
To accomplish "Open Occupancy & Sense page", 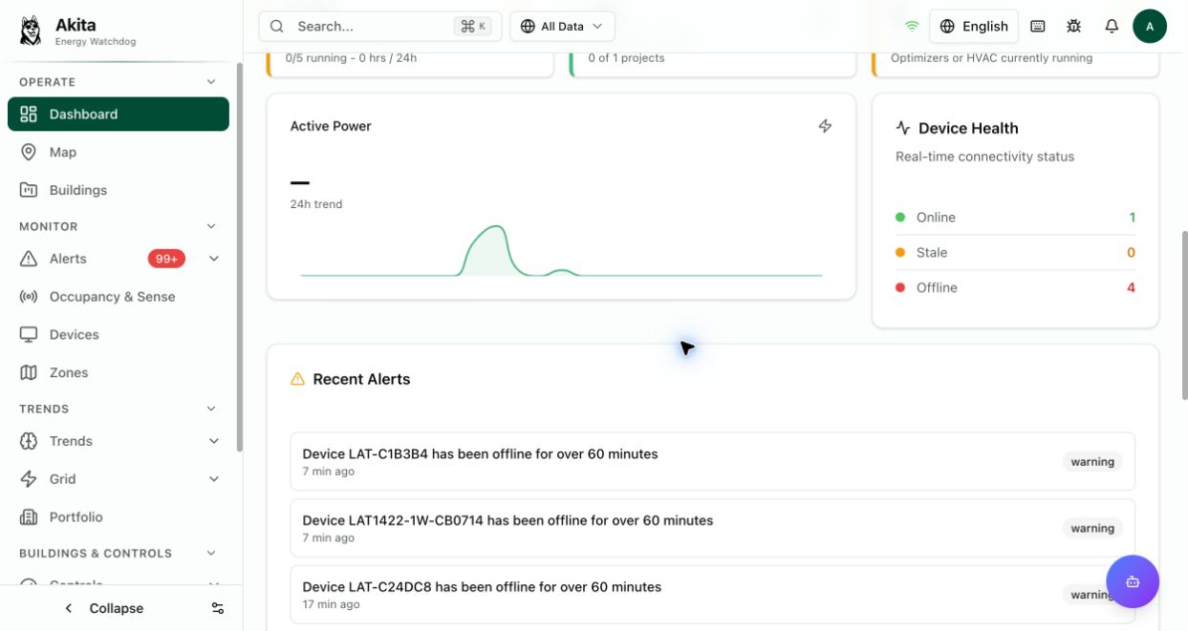I will (119, 297).
